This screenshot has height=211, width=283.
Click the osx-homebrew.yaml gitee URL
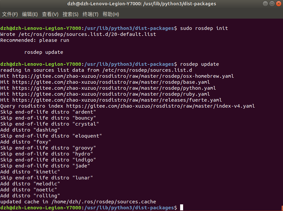point(123,76)
